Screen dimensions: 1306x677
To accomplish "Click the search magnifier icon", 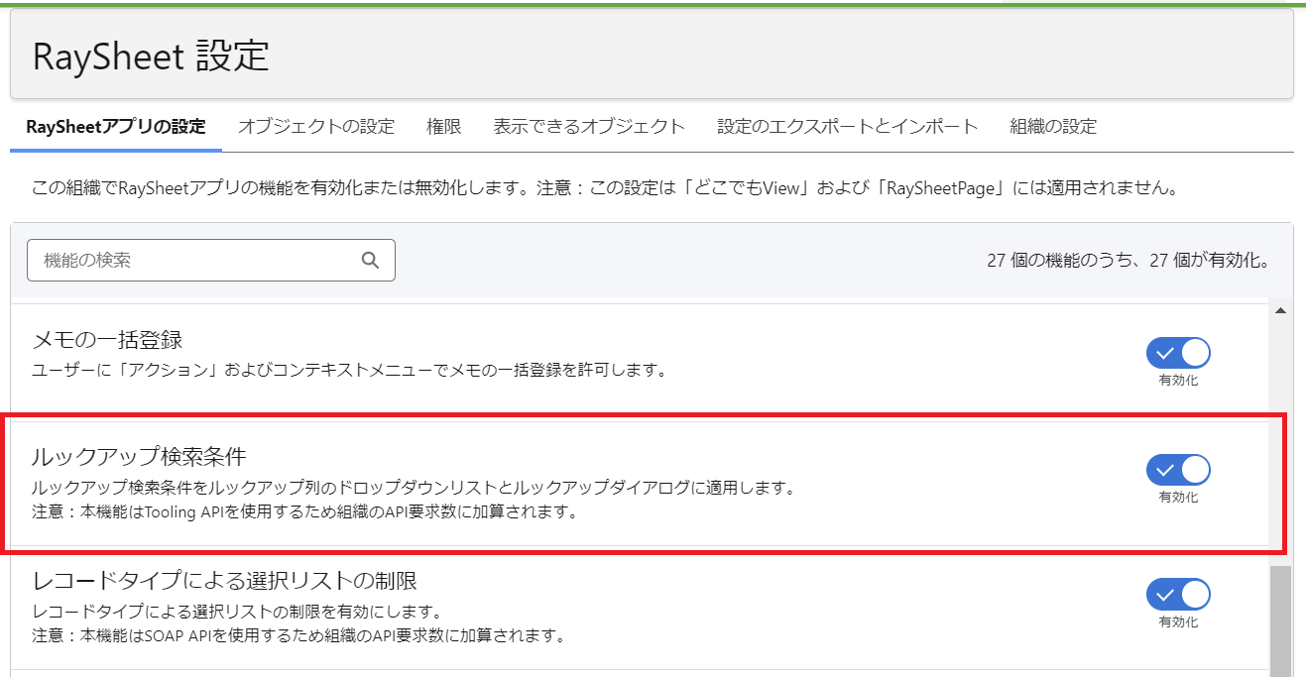I will point(370,261).
